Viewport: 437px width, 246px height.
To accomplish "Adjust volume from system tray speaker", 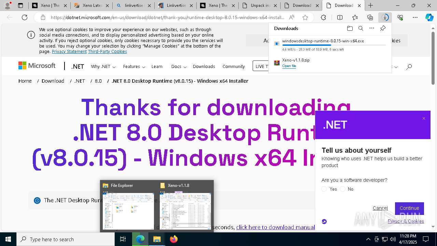I will tap(393, 239).
